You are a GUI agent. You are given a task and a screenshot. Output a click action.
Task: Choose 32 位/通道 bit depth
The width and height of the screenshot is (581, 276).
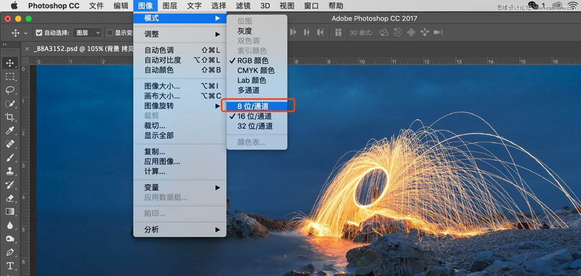coord(257,126)
